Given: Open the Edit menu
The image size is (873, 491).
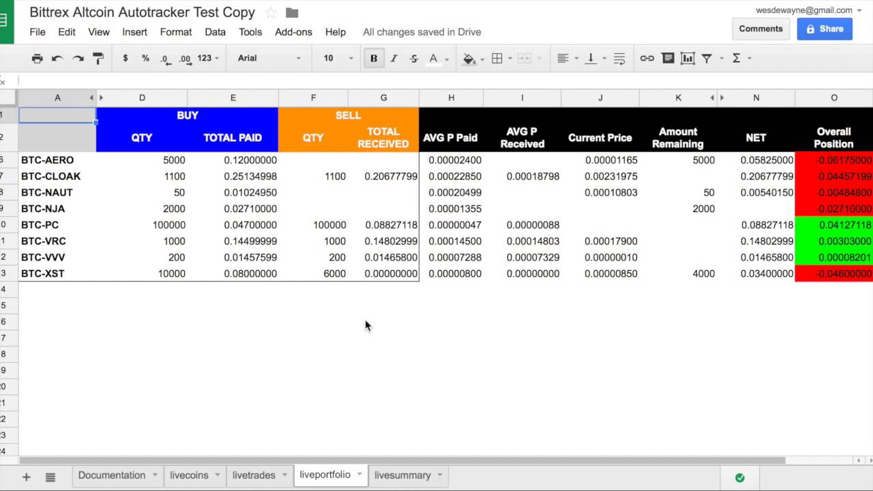Looking at the screenshot, I should point(67,32).
